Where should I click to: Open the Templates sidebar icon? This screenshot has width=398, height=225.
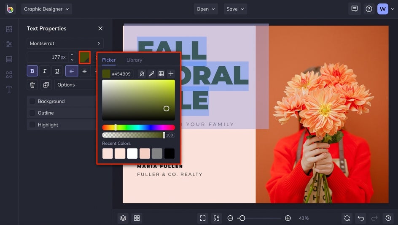[9, 59]
